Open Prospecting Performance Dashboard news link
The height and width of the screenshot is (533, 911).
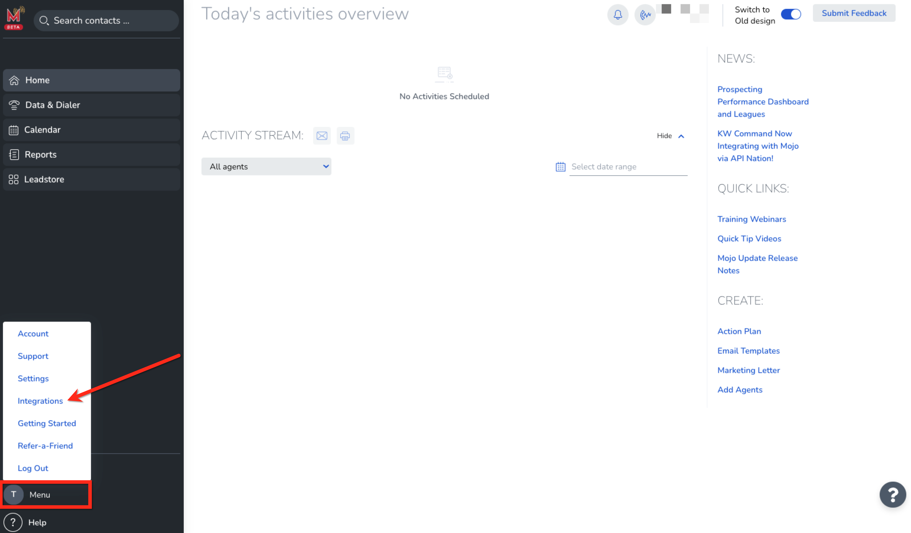pyautogui.click(x=763, y=102)
